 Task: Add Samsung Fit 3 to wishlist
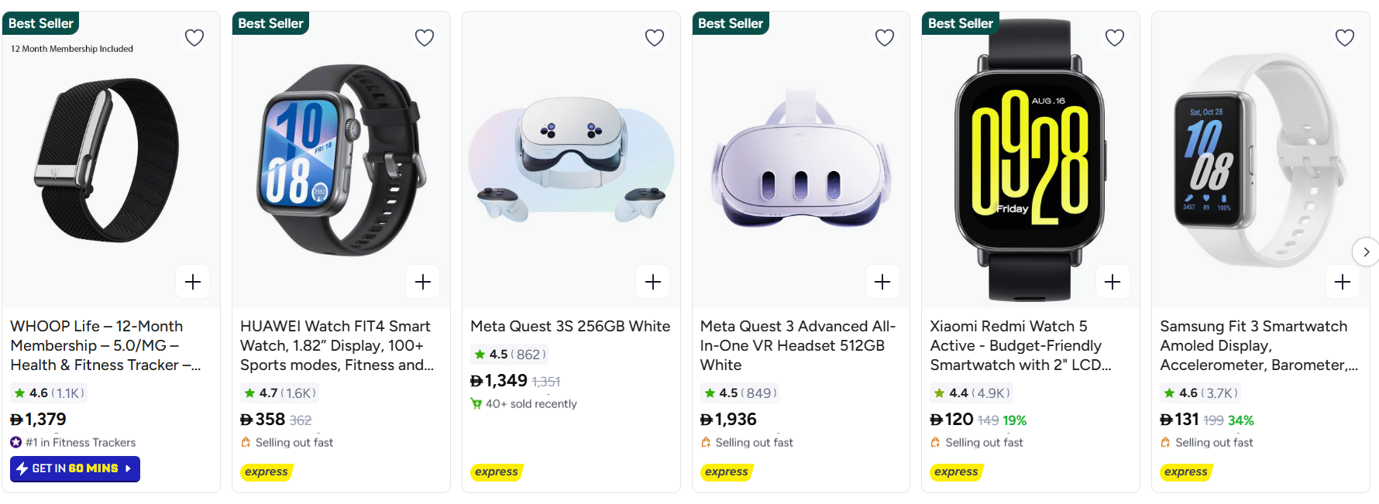(x=1345, y=37)
